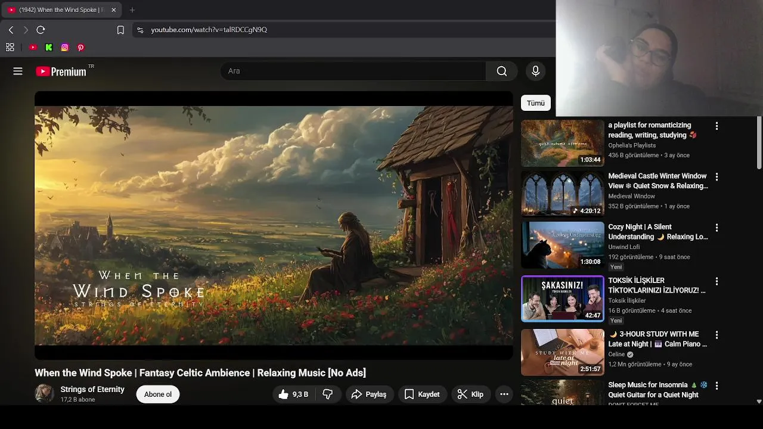Open options for romanticizing reading playlist
This screenshot has height=429, width=763.
click(717, 126)
